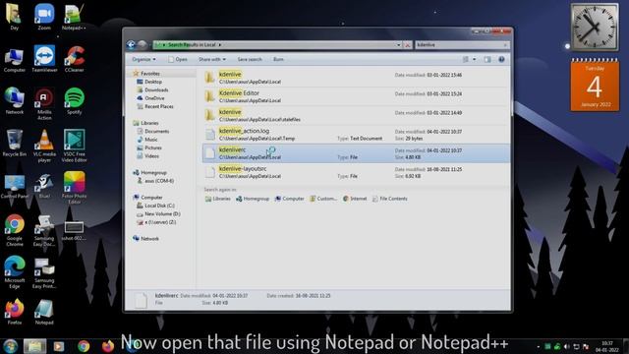The height and width of the screenshot is (354, 629).
Task: Open the Windows Start orb
Action: [x=11, y=346]
